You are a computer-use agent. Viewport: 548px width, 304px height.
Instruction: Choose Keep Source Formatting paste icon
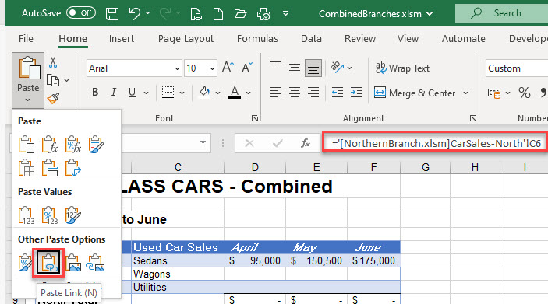tap(97, 145)
